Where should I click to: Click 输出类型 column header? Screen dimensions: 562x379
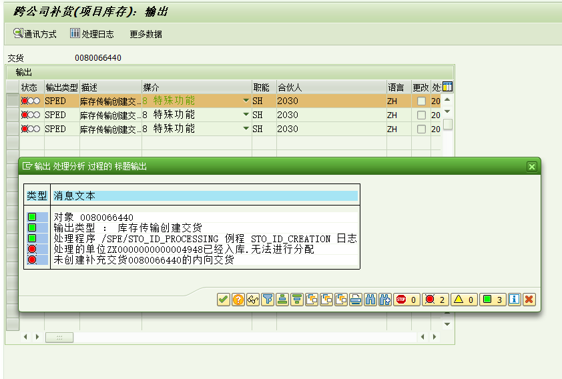(61, 87)
